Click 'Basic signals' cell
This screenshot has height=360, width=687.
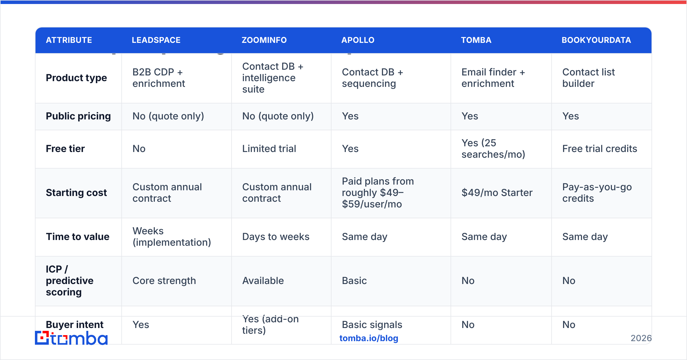coord(391,325)
